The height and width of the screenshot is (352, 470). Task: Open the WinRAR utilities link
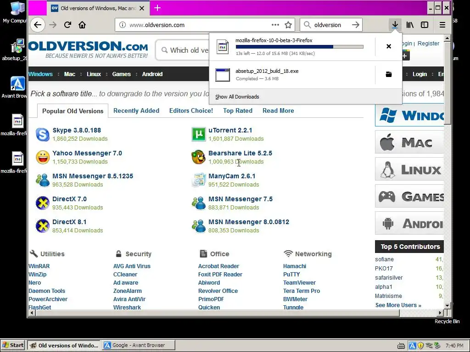[39, 266]
